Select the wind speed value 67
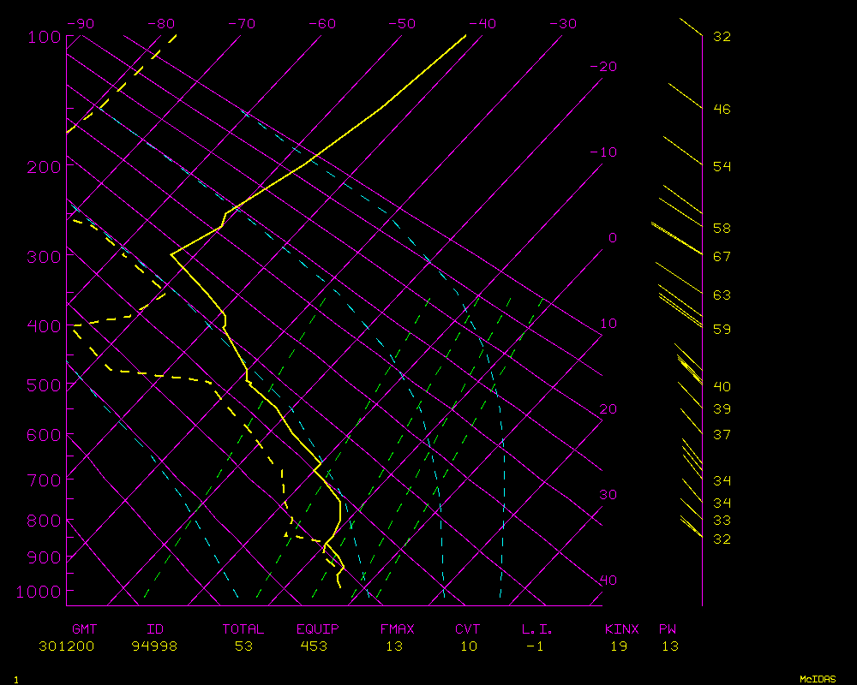Screen dimensions: 857x685 (x=722, y=257)
